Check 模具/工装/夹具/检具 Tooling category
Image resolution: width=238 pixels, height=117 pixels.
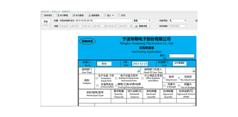116,86
